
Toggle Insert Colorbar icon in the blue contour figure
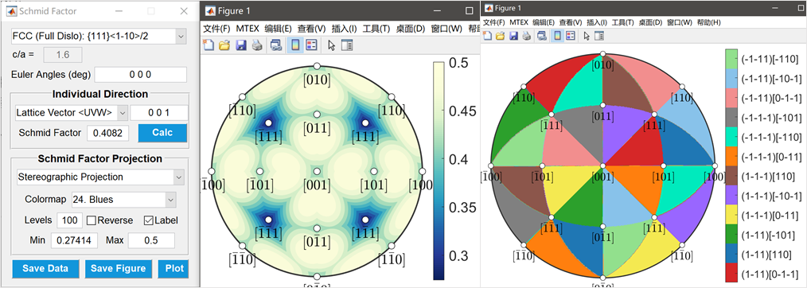(295, 45)
